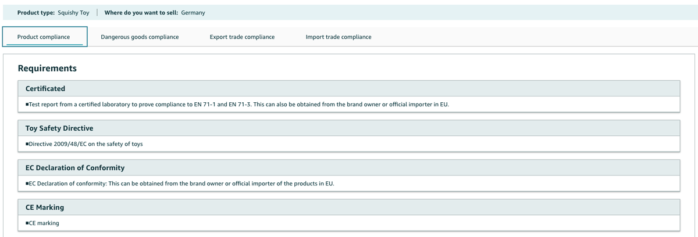Select the Germany marketplace value
The image size is (698, 237).
[x=193, y=13]
